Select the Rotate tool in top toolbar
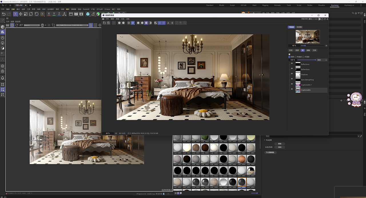This screenshot has width=366, height=198. pyautogui.click(x=31, y=14)
